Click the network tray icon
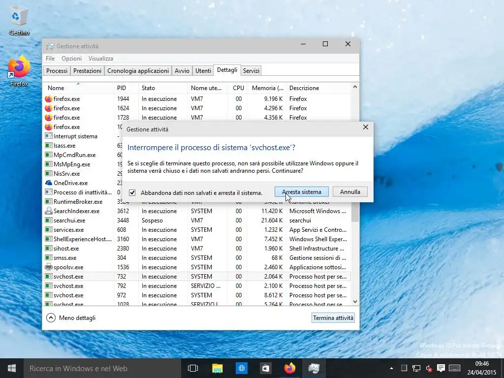This screenshot has width=504, height=378. [x=416, y=368]
